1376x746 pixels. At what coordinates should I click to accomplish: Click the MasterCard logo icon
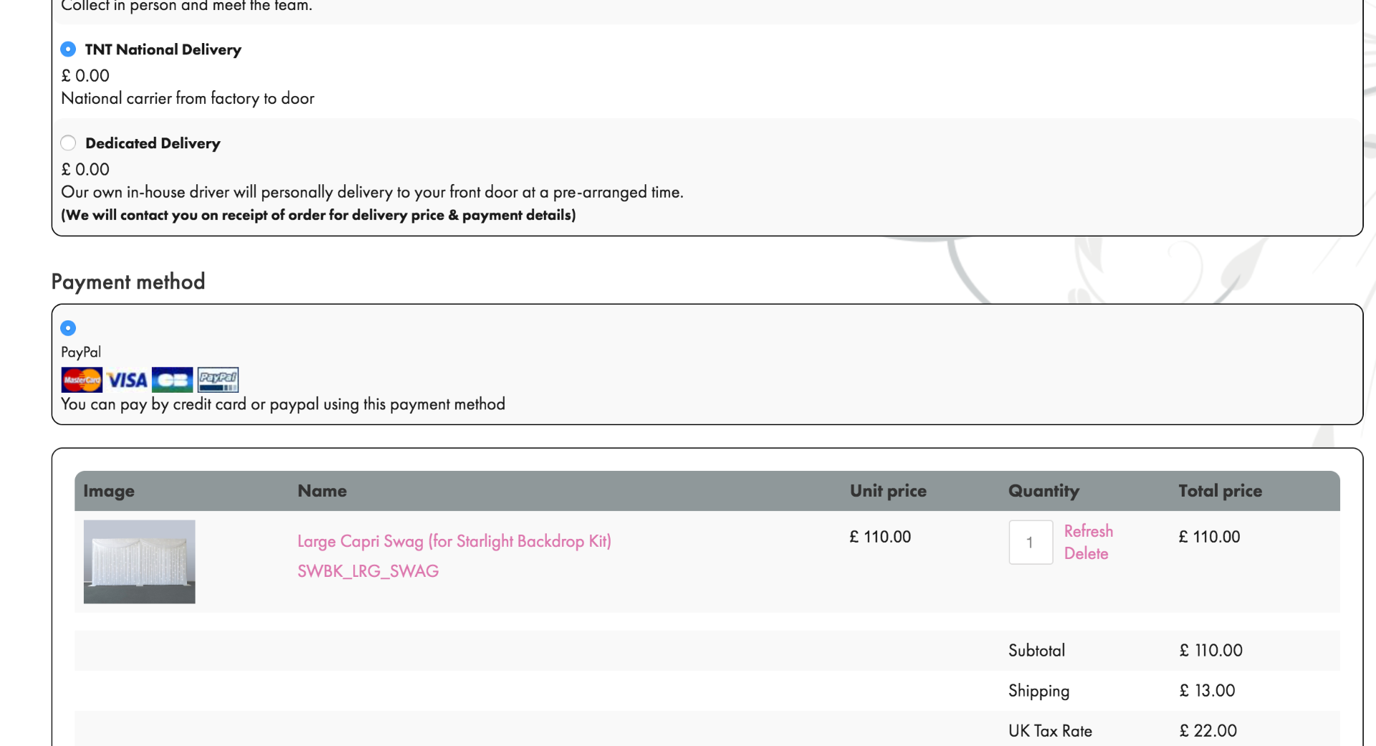pos(82,380)
